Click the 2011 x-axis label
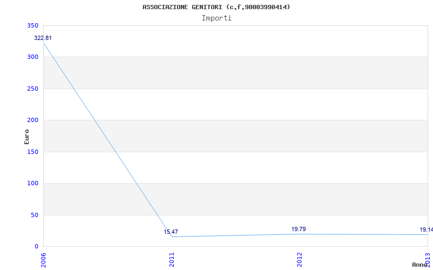The width and height of the screenshot is (433, 270). [172, 259]
